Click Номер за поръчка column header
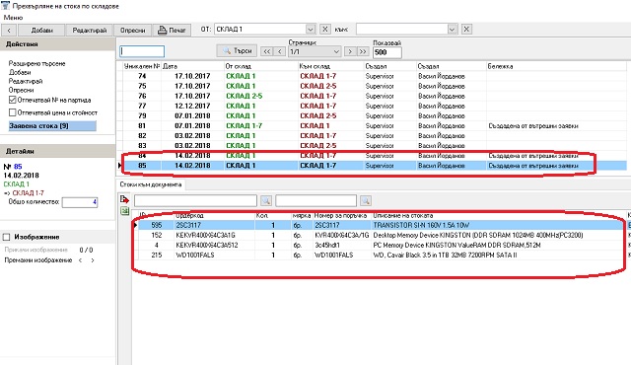The width and height of the screenshot is (631, 365). point(341,216)
